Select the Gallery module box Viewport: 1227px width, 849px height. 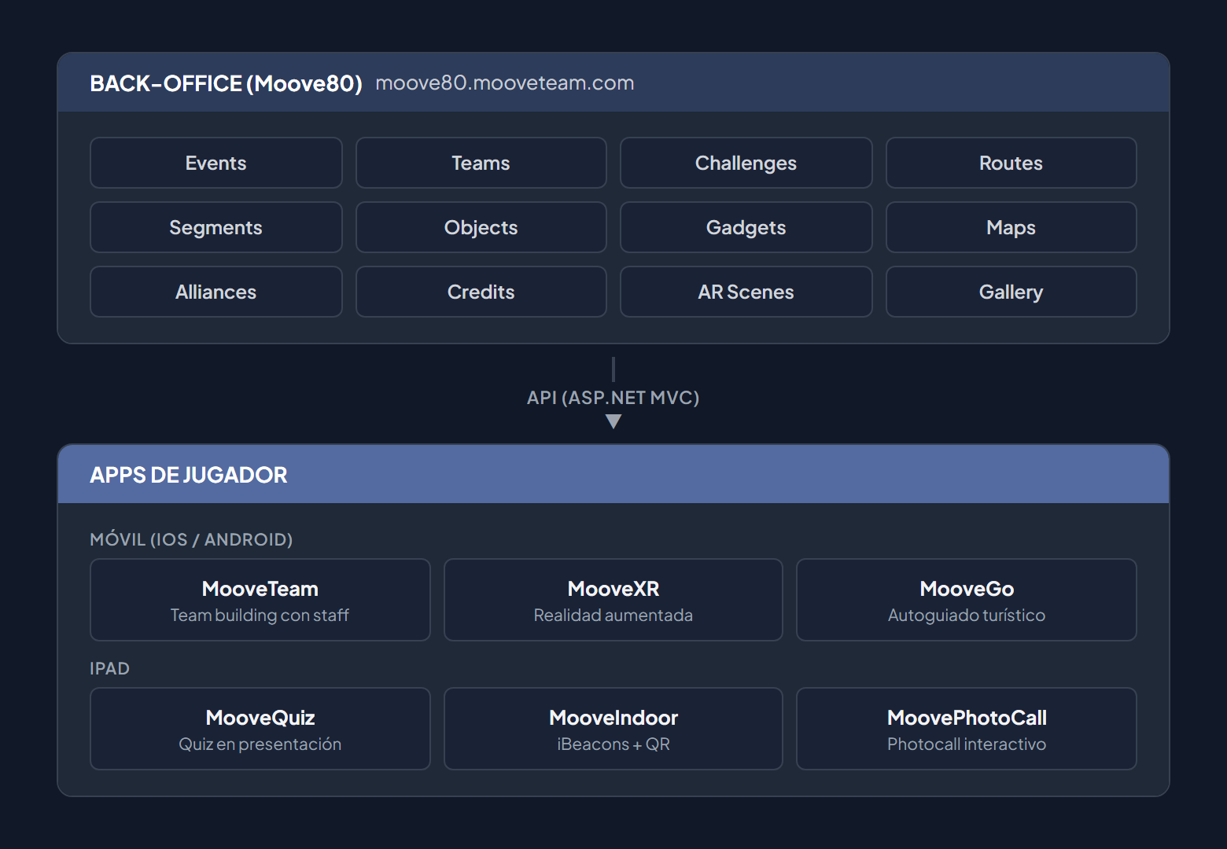click(x=1011, y=292)
